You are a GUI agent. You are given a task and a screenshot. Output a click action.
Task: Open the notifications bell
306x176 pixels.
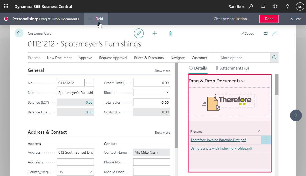click(x=263, y=6)
